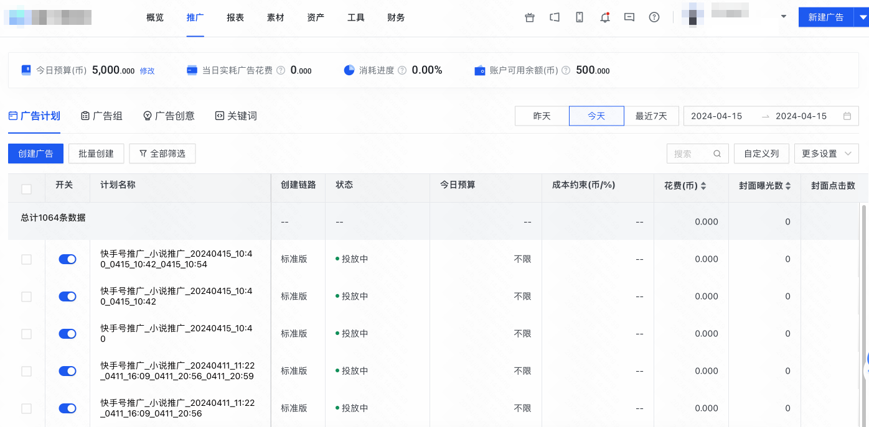
Task: Open the mobile preview phone icon
Action: [x=579, y=17]
